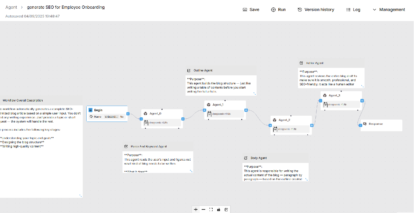Click the Workflow Overall Description title
The height and width of the screenshot is (213, 414).
tap(23, 101)
